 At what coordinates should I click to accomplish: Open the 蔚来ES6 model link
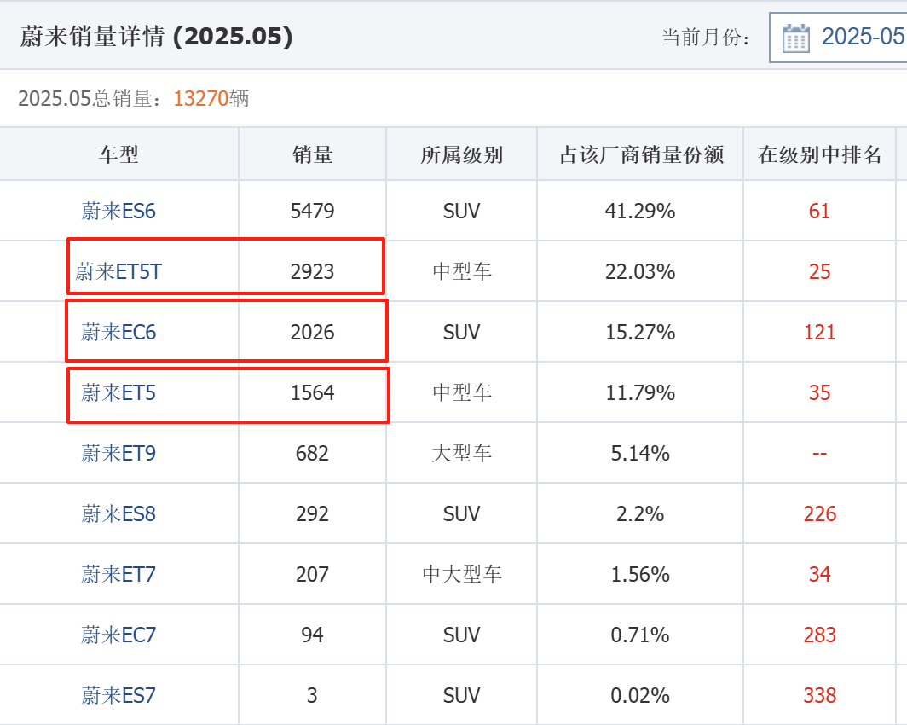click(x=118, y=212)
